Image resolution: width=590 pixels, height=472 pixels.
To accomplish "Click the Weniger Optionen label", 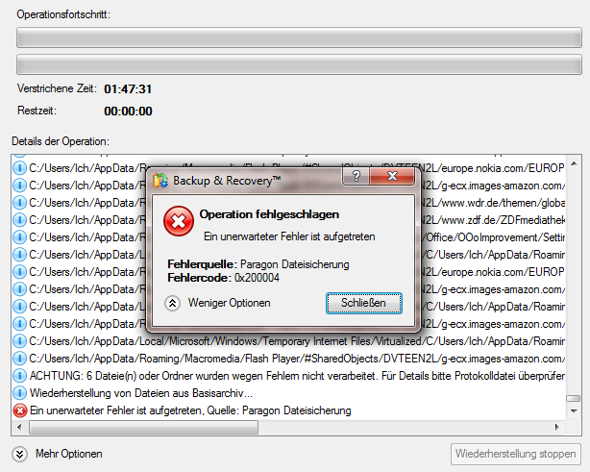I will coord(229,303).
